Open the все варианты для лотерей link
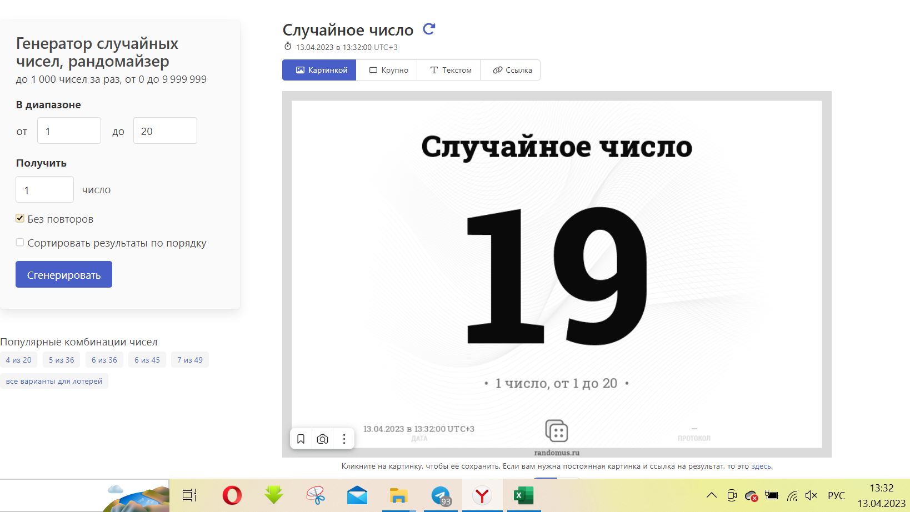The height and width of the screenshot is (512, 910). tap(54, 382)
